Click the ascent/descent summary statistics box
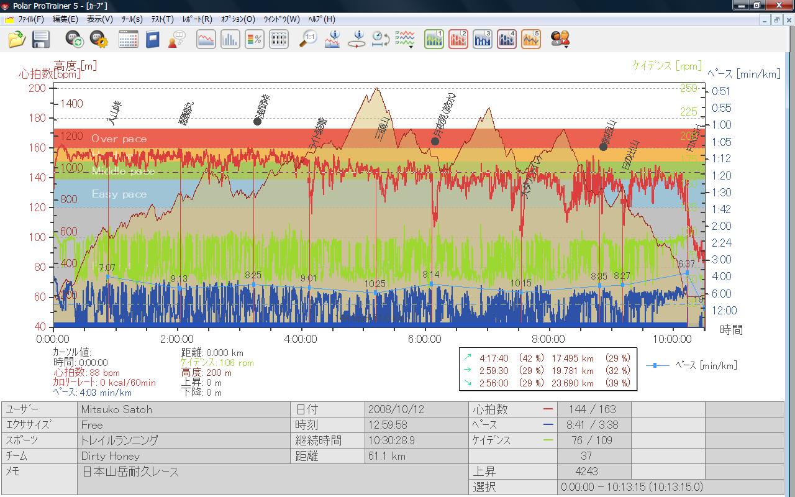The height and width of the screenshot is (497, 795). (548, 370)
